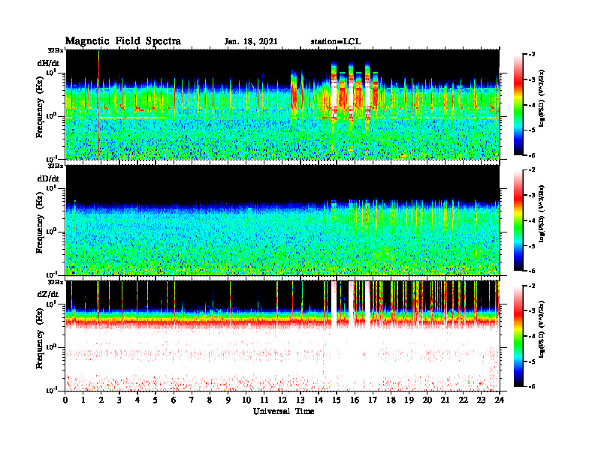The width and height of the screenshot is (595, 459).
Task: Click hour 10 on the time axis
Action: coord(246,400)
